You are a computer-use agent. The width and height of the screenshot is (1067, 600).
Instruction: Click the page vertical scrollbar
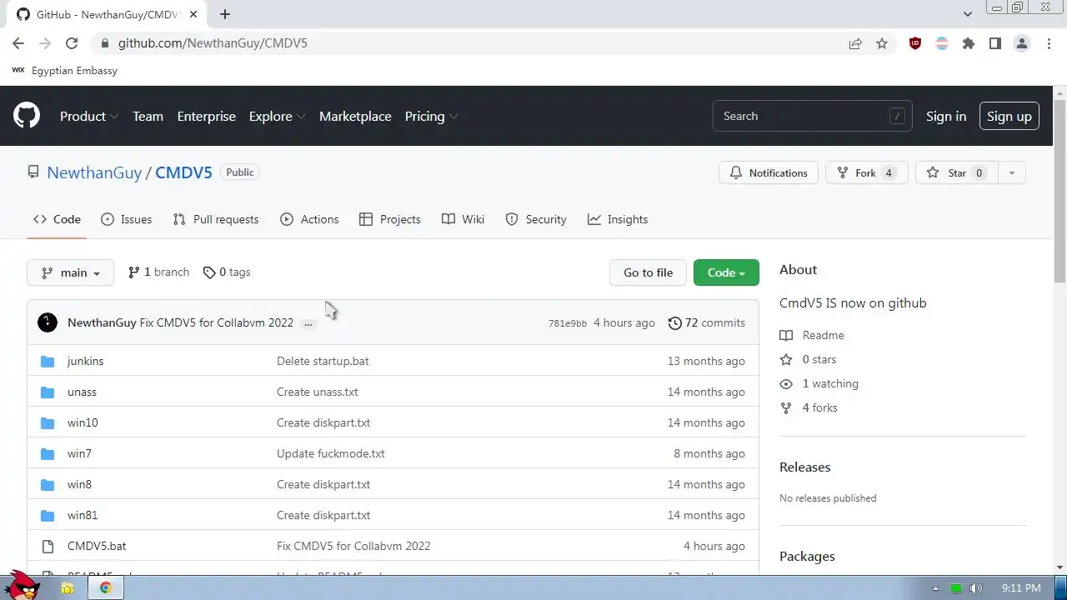click(x=1059, y=192)
